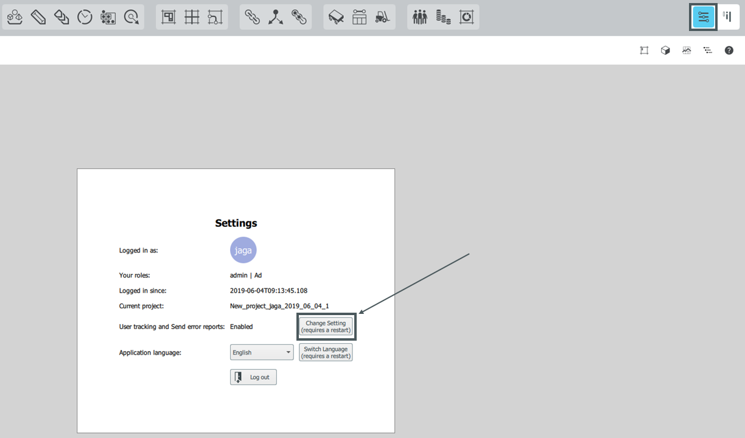Open the floor plan layout icon
This screenshot has width=745, height=438.
coord(169,17)
